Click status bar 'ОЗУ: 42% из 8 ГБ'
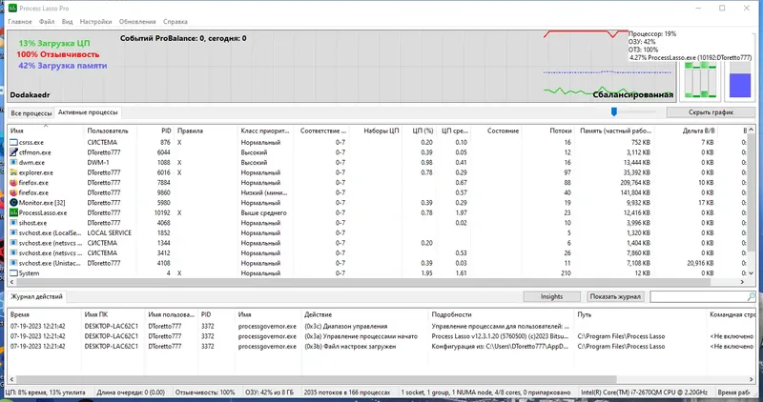Image resolution: width=763 pixels, height=402 pixels. click(269, 392)
